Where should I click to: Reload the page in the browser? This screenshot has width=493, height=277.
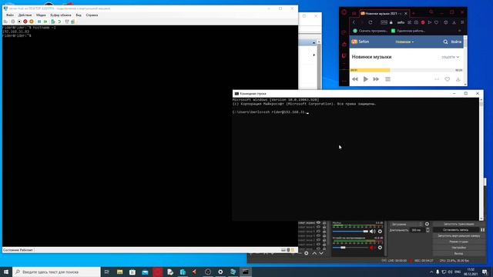371,22
